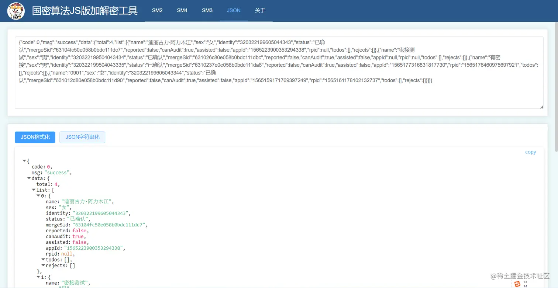Click the JSON字符串化 button
Image resolution: width=558 pixels, height=288 pixels.
click(82, 137)
